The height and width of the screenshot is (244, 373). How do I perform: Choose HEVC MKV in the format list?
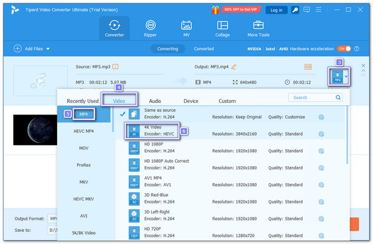point(84,199)
